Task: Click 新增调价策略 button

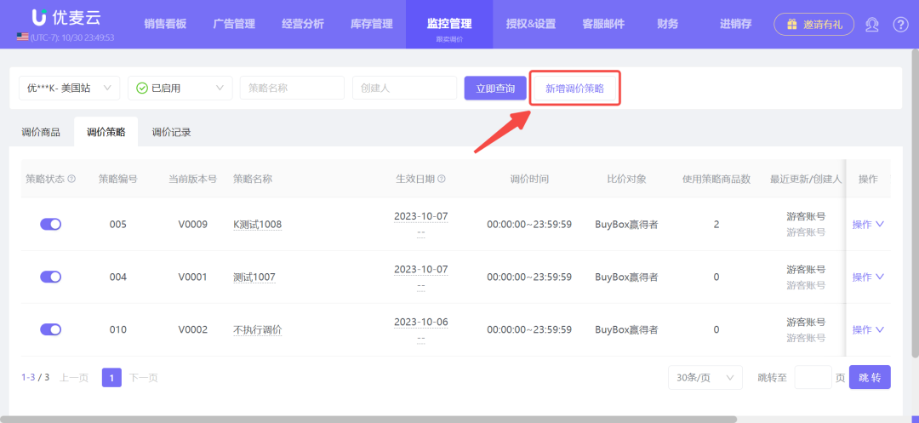Action: [575, 89]
